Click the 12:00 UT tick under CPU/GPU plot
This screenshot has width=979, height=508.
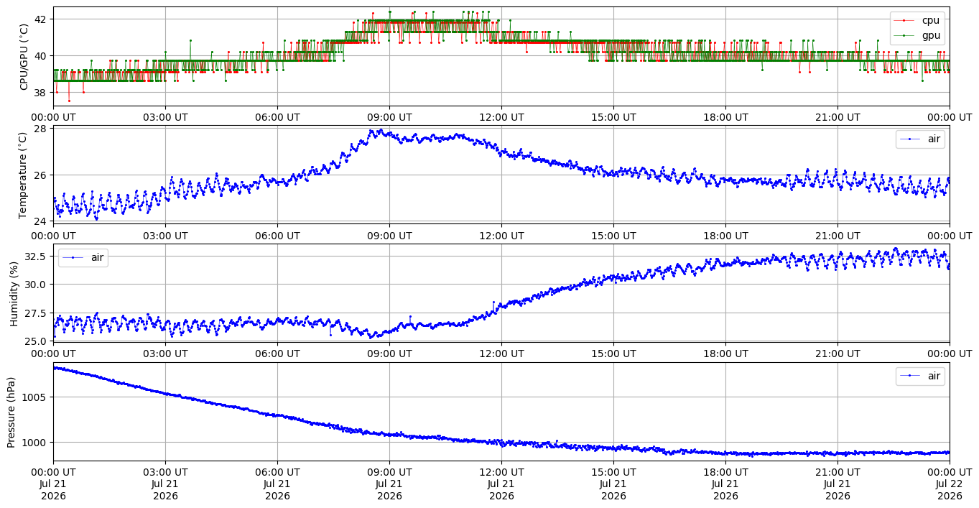(501, 116)
